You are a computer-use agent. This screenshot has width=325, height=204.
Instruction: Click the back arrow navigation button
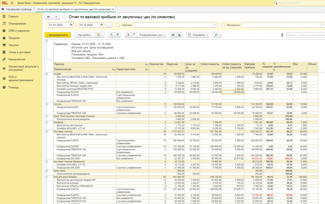49,17
